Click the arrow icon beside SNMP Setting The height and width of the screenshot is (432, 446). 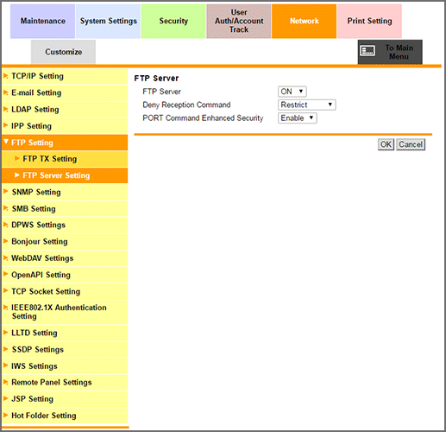tap(5, 192)
